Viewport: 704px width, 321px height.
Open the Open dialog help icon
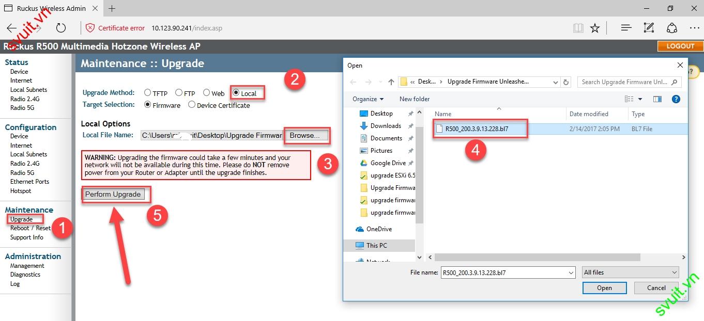pos(676,99)
